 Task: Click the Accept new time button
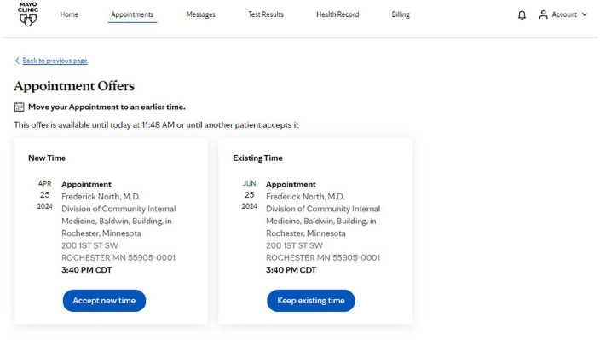tap(104, 301)
